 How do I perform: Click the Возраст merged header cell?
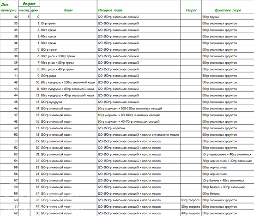[29, 4]
